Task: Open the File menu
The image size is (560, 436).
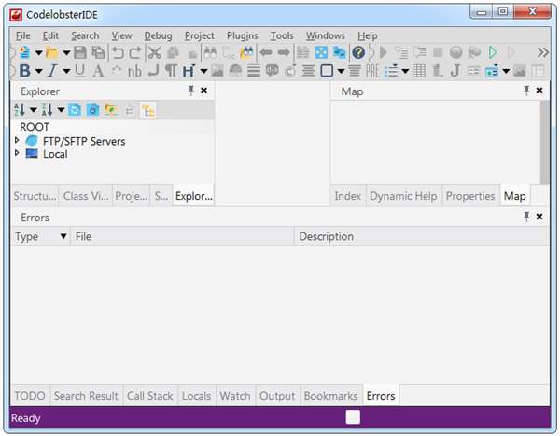Action: pyautogui.click(x=22, y=35)
